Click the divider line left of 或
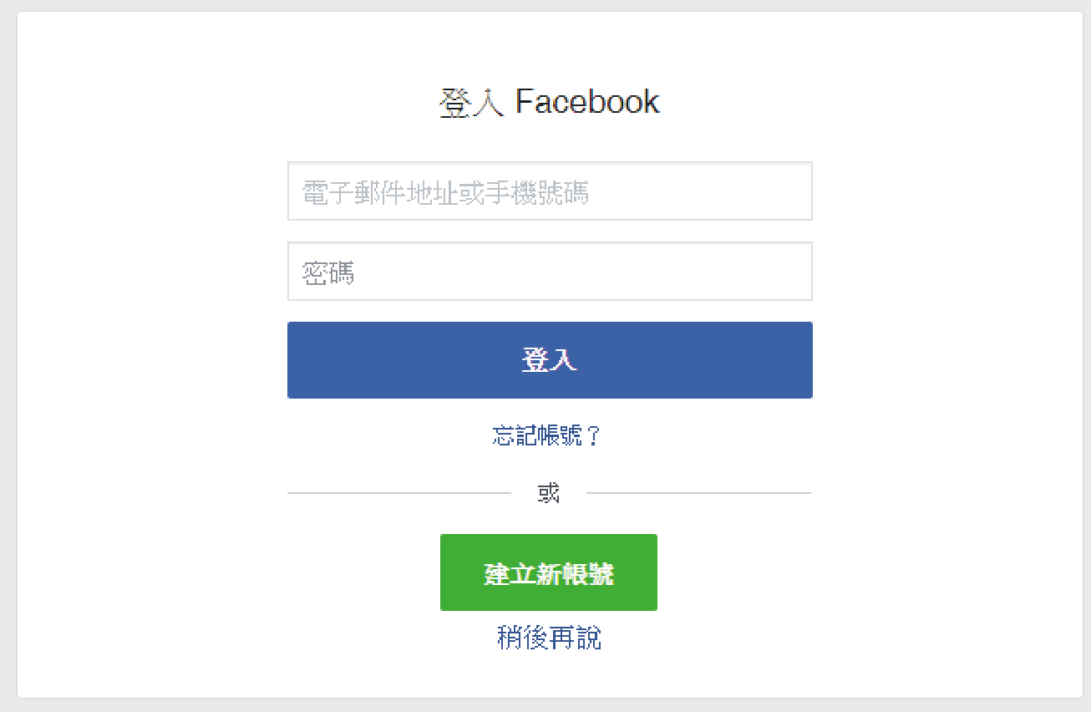 (x=398, y=493)
